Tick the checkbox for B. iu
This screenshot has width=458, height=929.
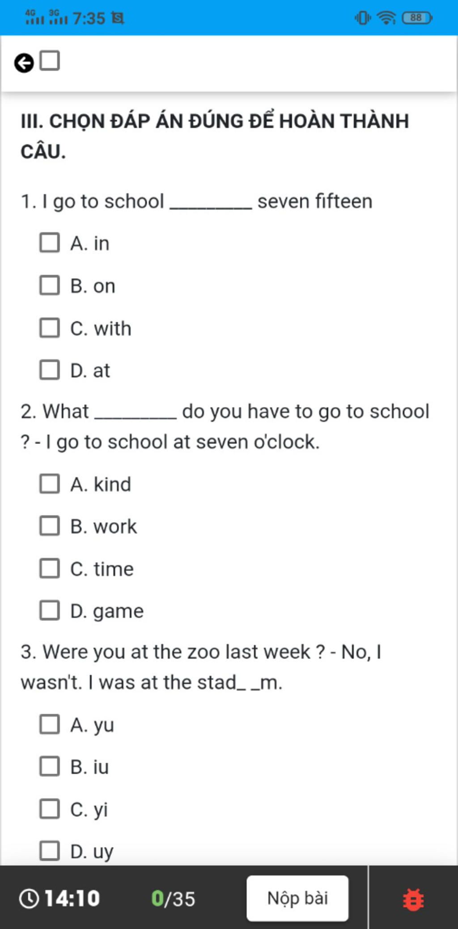[50, 766]
